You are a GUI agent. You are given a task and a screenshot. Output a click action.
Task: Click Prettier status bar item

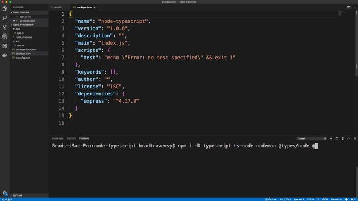336,199
